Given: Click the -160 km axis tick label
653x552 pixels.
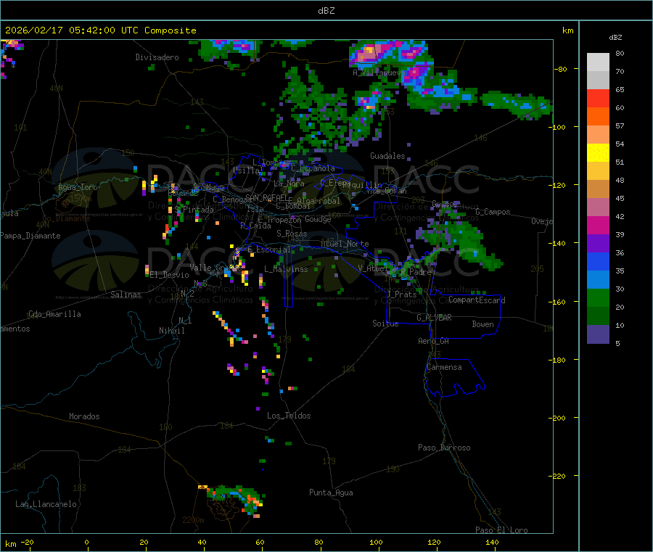Looking at the screenshot, I should pyautogui.click(x=557, y=302).
